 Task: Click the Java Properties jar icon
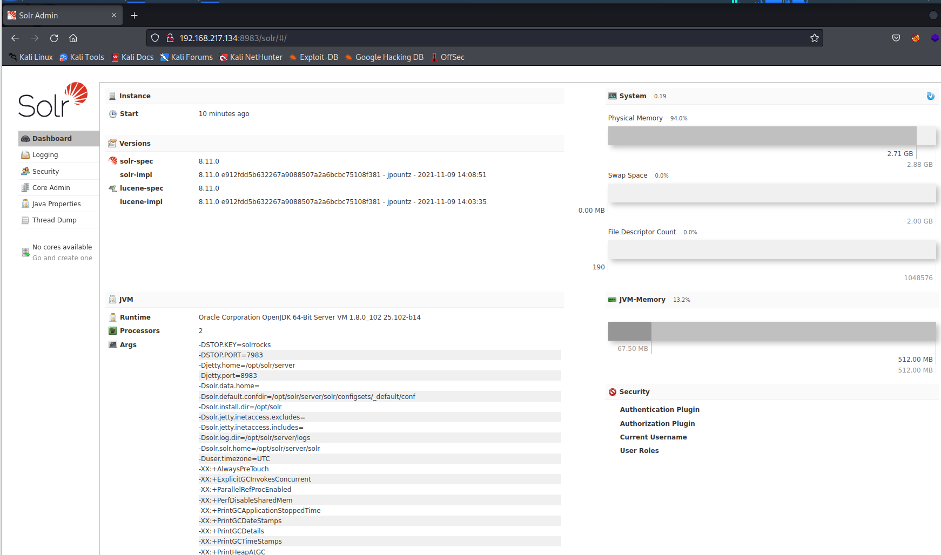pos(25,204)
